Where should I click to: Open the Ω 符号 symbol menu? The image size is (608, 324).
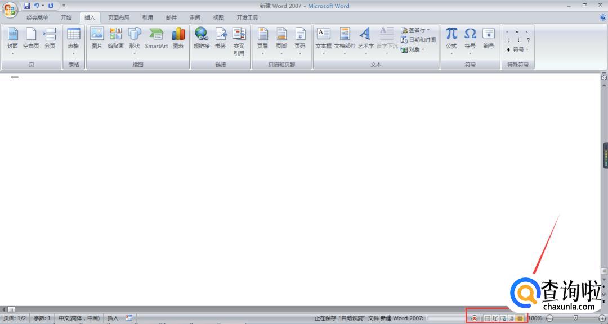(x=470, y=41)
